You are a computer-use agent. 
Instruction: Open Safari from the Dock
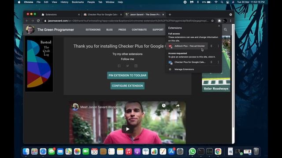[x=43, y=151]
